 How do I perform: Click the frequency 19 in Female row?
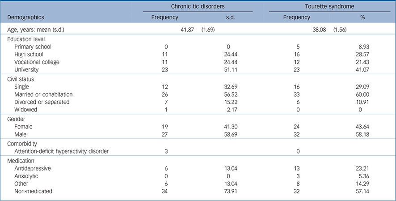click(x=165, y=127)
